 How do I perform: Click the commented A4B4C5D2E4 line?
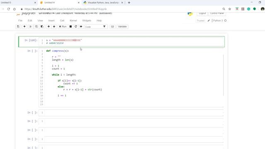[55, 43]
